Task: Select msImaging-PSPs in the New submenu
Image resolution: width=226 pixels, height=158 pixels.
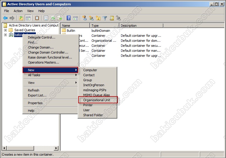Action: [x=98, y=90]
